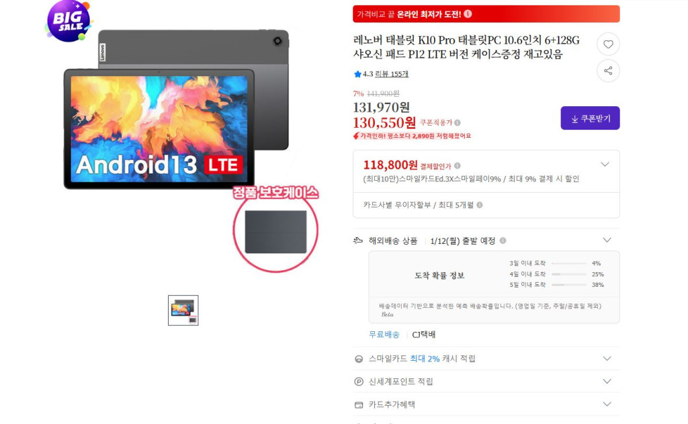Image resolution: width=688 pixels, height=424 pixels.
Task: Add product to wishlist with heart icon
Action: click(608, 44)
